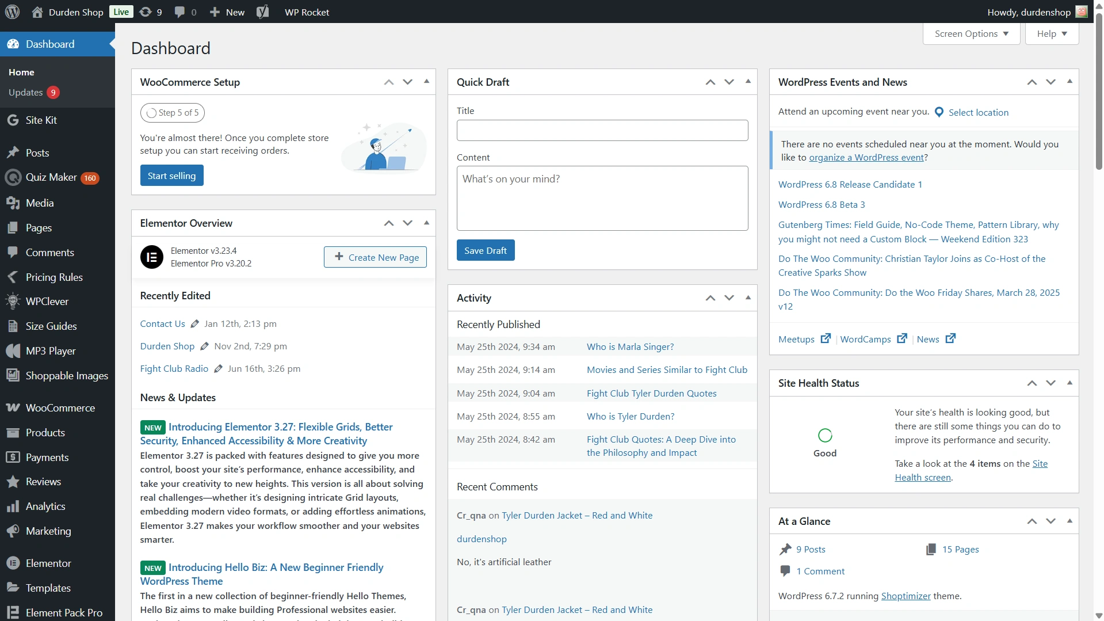Open Dashboard main menu item
1104x621 pixels.
coord(58,44)
